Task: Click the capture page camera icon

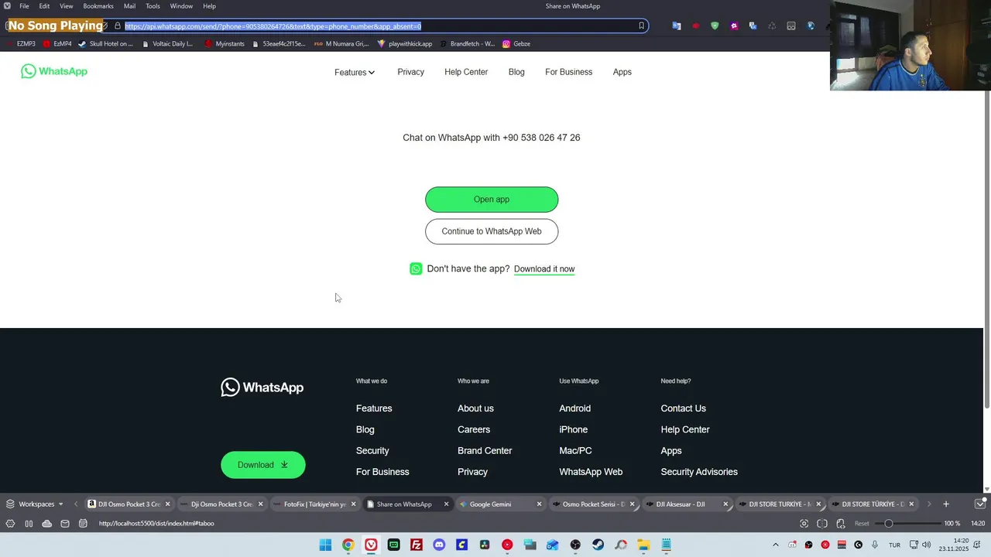Action: tap(804, 524)
